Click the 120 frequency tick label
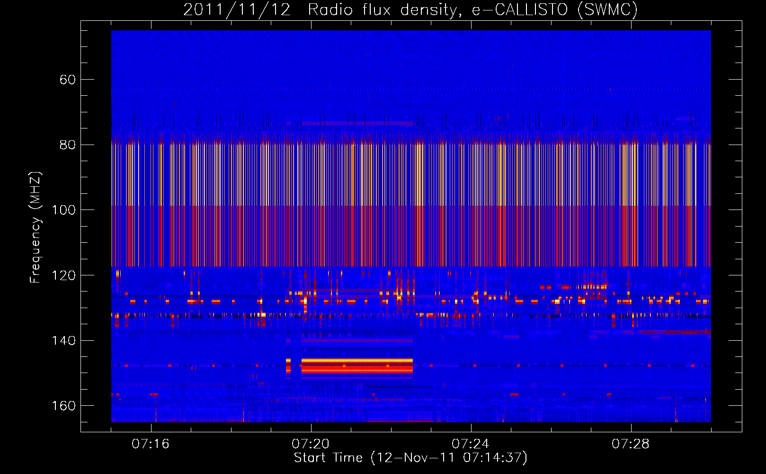 (x=64, y=275)
